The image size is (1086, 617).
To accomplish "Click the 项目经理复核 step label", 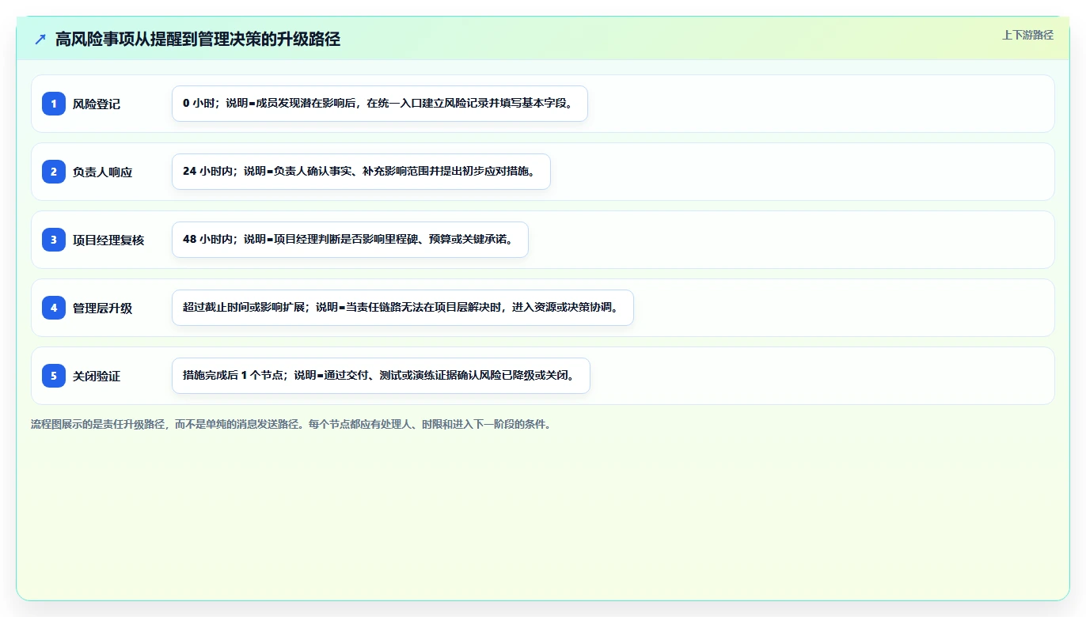I will pos(108,240).
